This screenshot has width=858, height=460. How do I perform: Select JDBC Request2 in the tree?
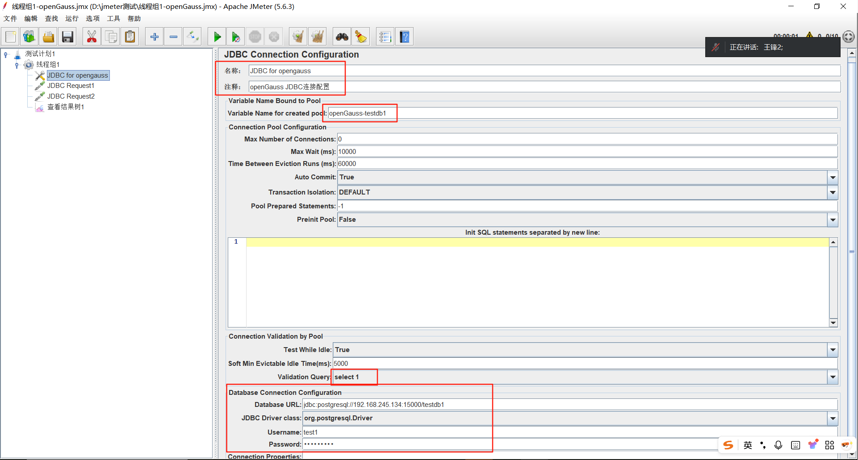click(71, 96)
